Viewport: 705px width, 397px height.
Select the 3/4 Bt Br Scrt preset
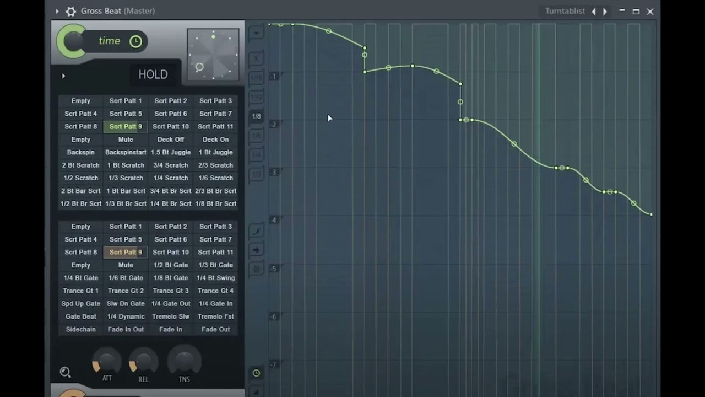click(x=171, y=191)
